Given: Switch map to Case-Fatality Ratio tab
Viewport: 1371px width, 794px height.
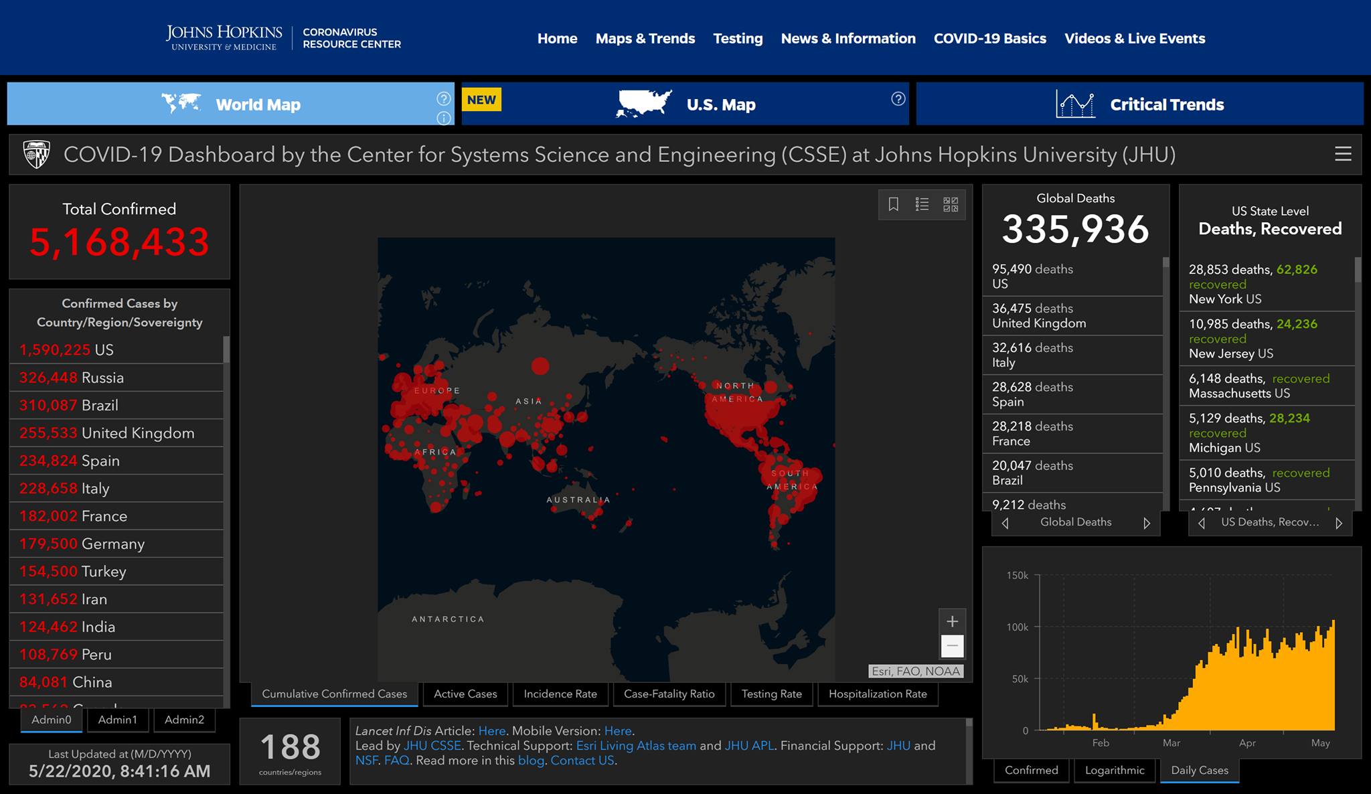Looking at the screenshot, I should point(669,694).
